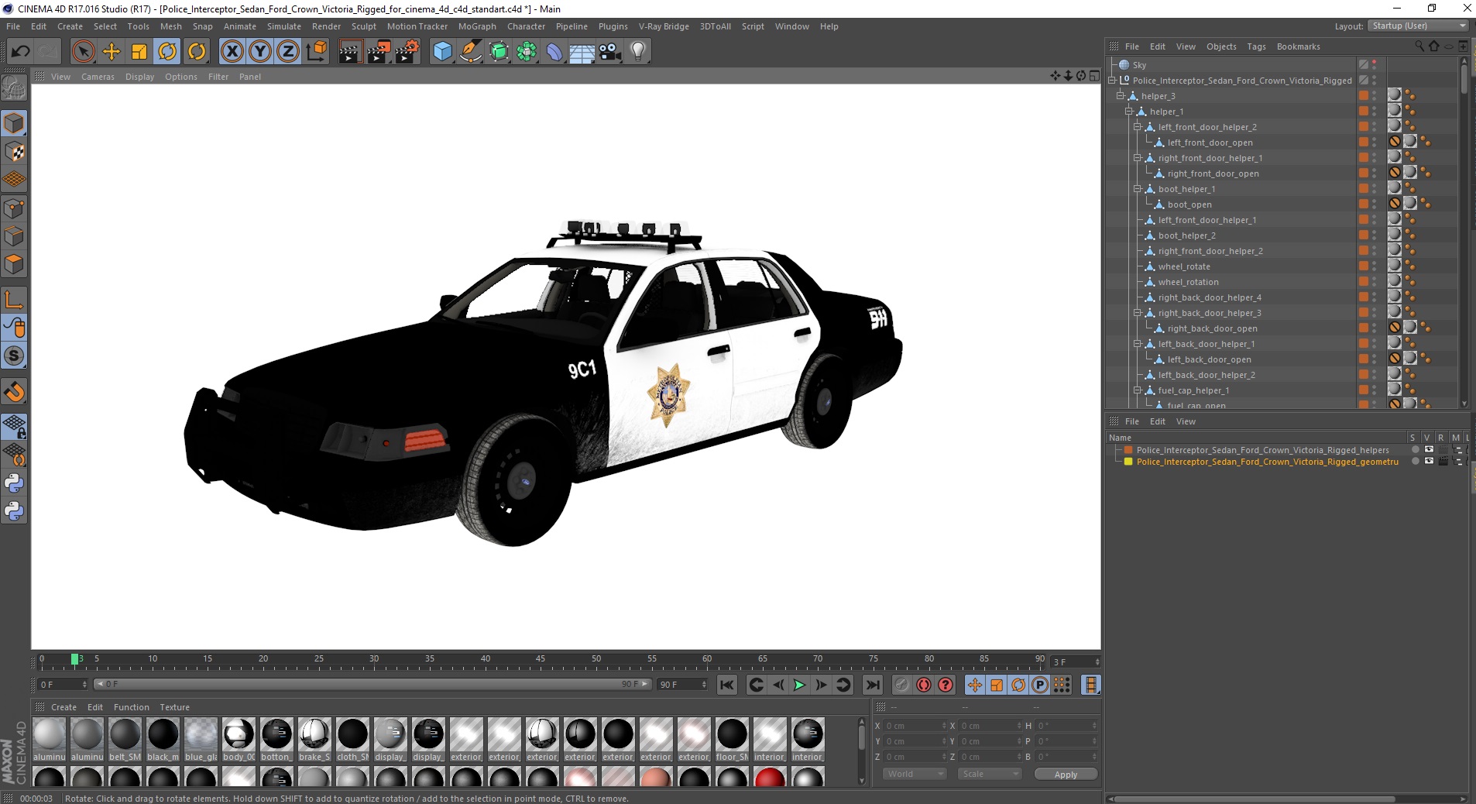Click the X position field
The height and width of the screenshot is (804, 1476).
(x=915, y=726)
